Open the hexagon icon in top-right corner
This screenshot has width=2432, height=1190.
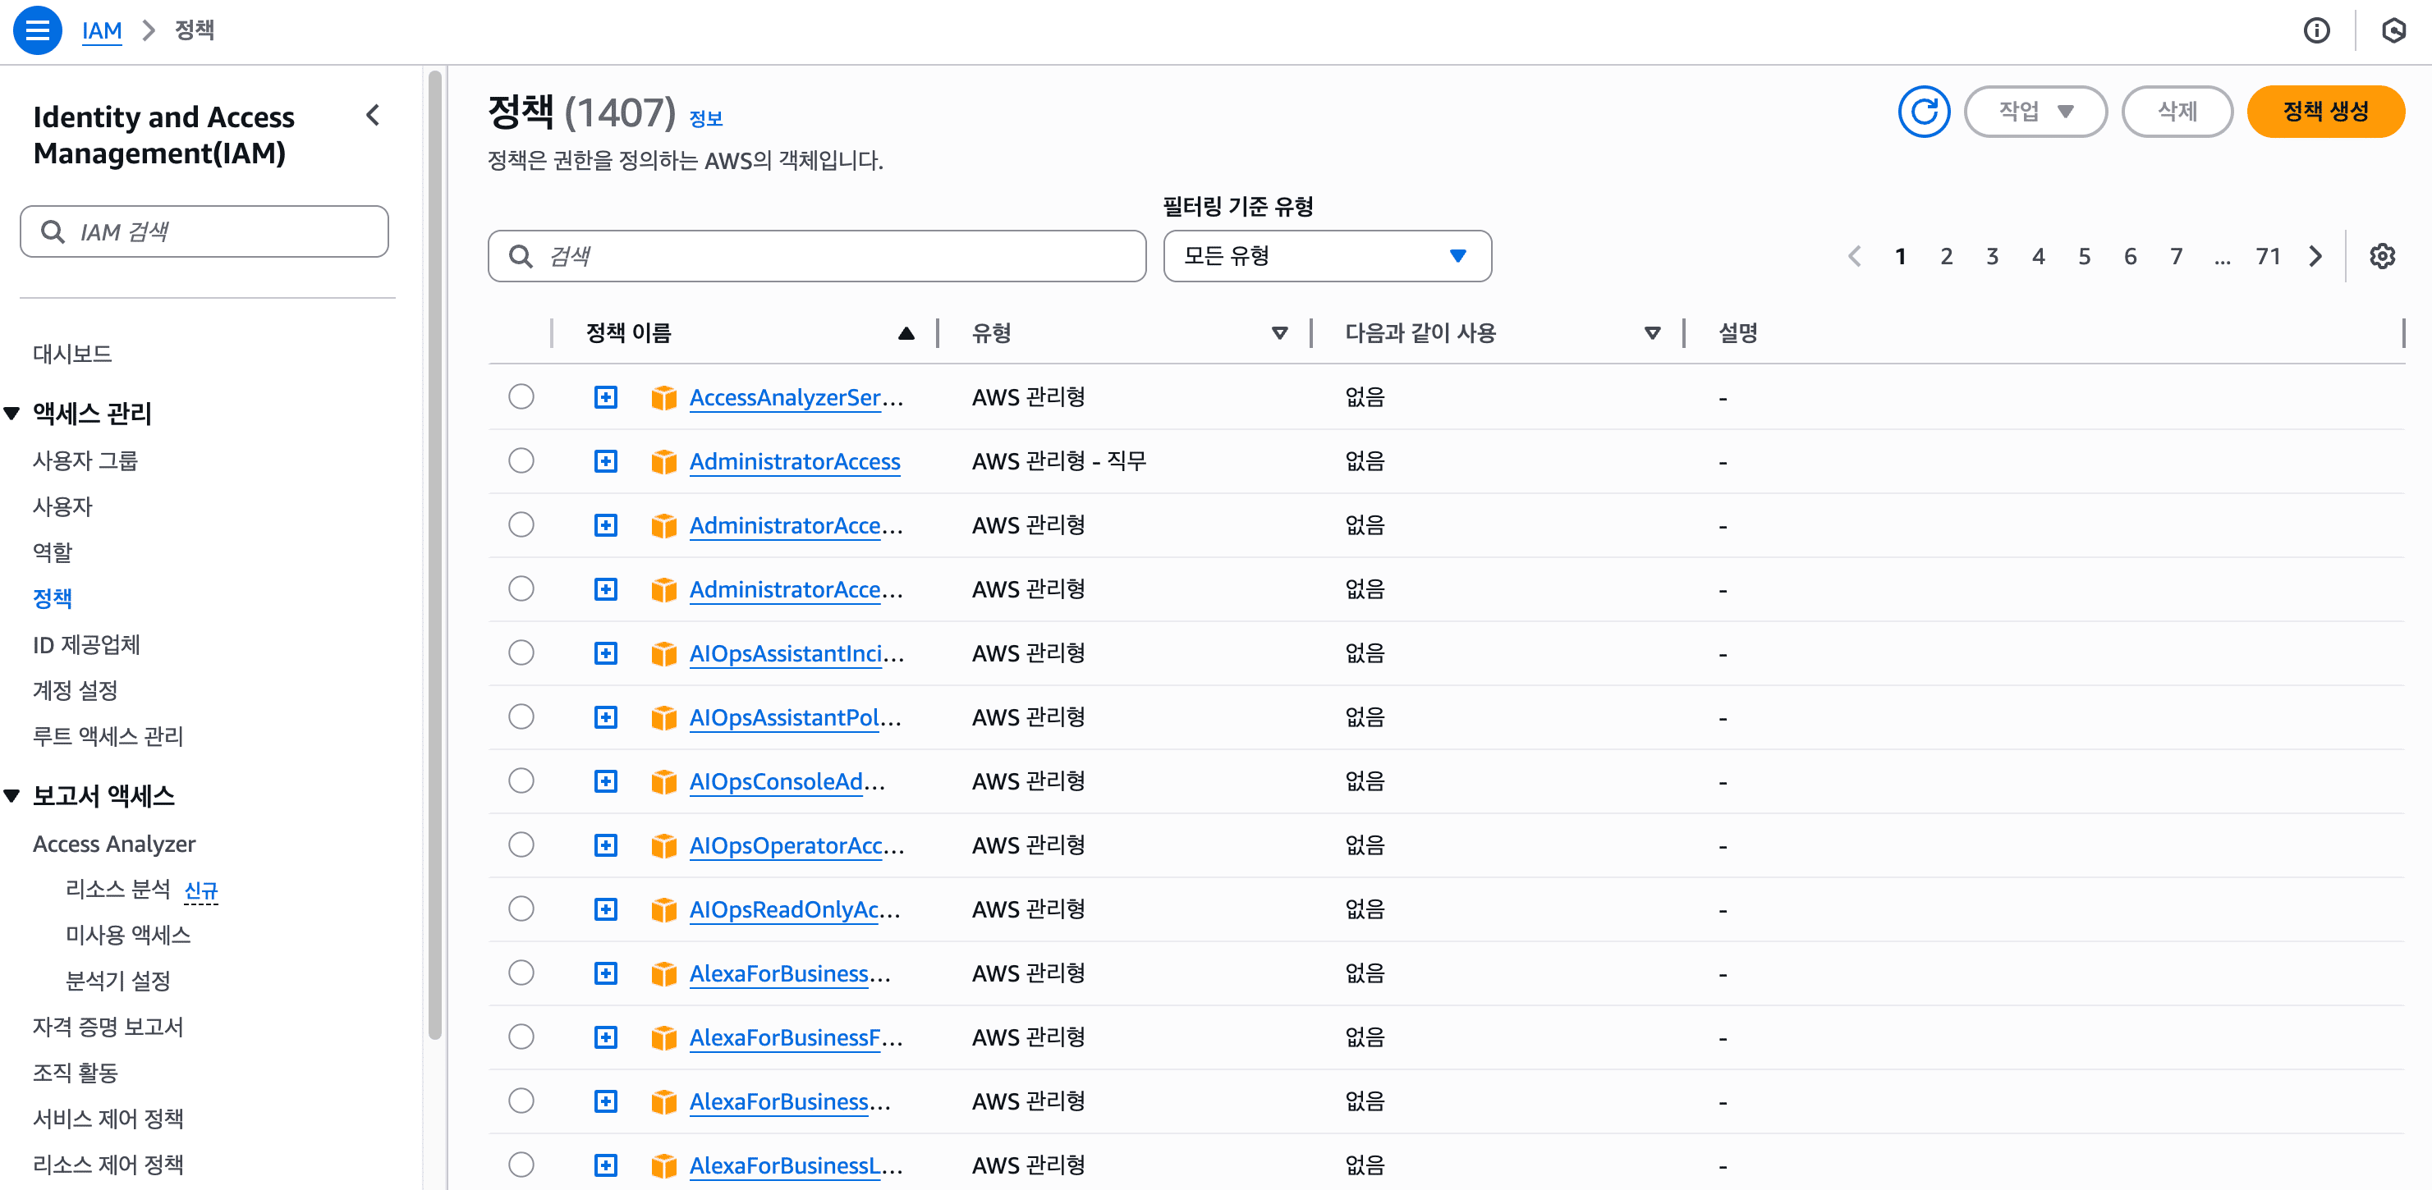[2393, 30]
